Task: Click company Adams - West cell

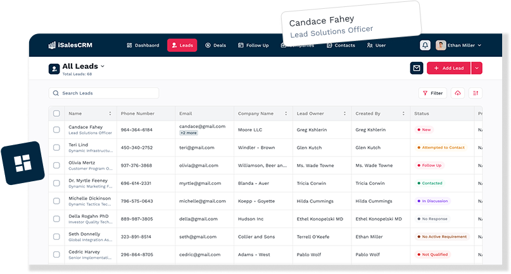Action: [254, 254]
